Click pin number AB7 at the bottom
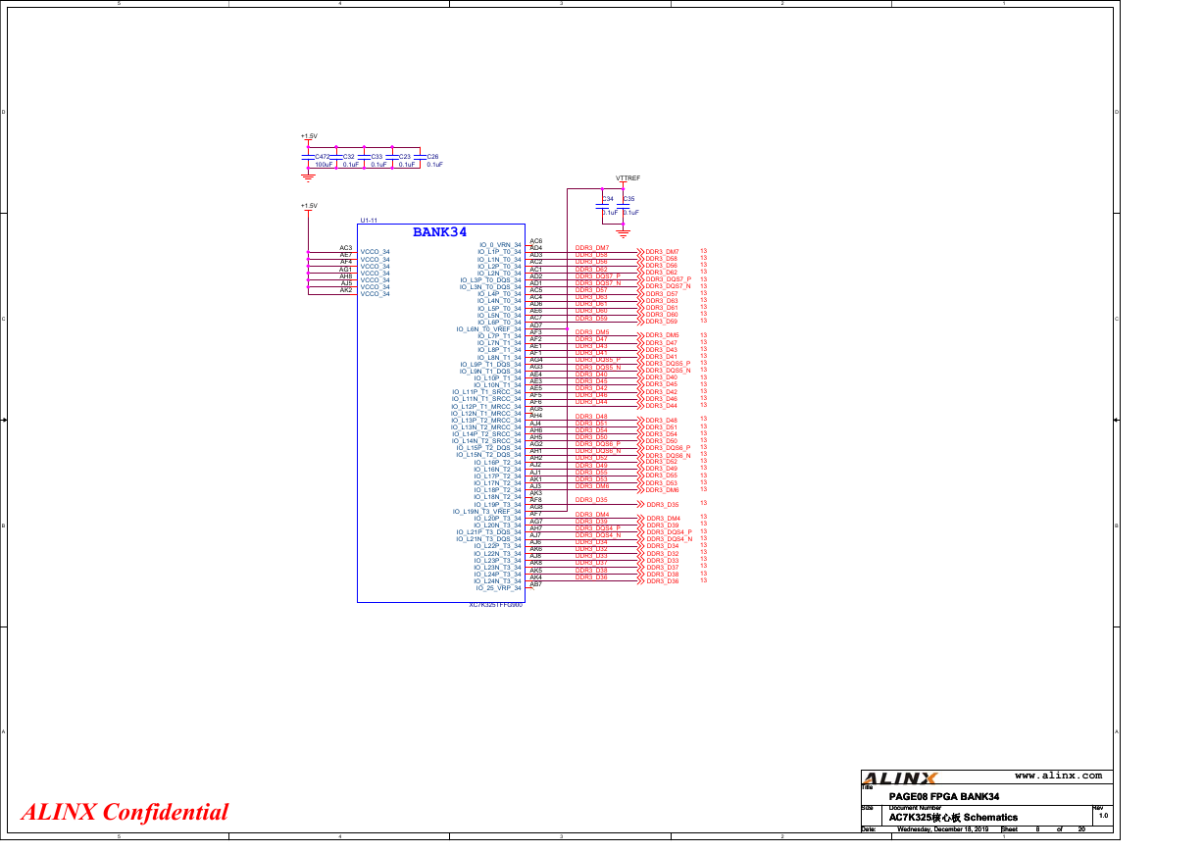The height and width of the screenshot is (852, 1204). click(535, 584)
